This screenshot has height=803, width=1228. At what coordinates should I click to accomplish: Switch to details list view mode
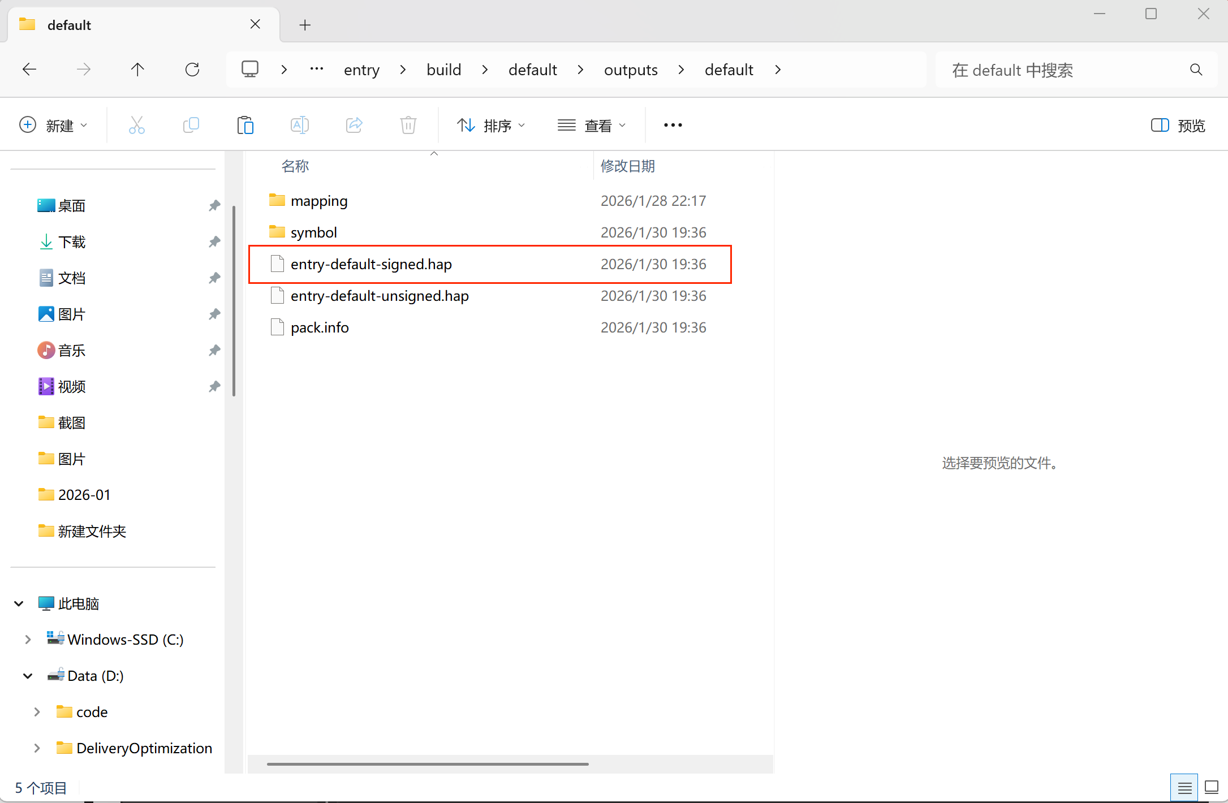pos(1184,787)
